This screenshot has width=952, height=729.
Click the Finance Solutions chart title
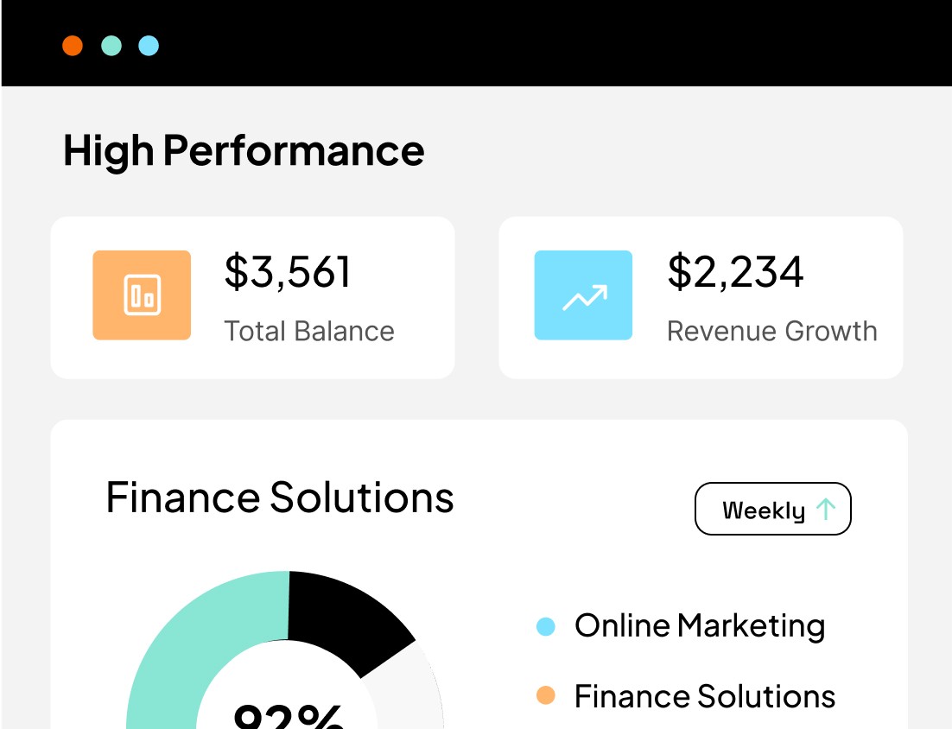click(280, 498)
